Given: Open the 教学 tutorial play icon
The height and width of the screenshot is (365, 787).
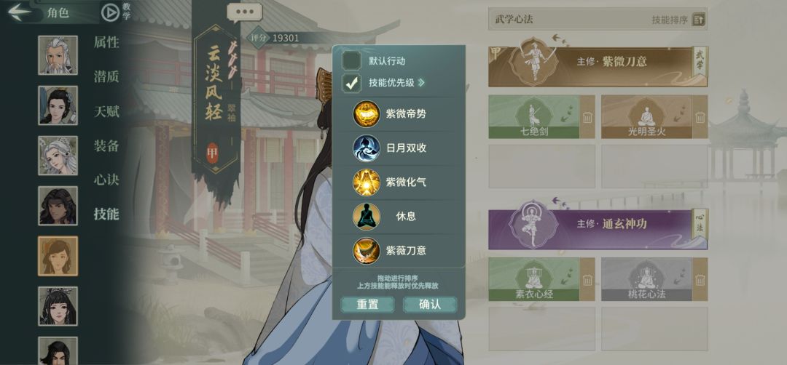Looking at the screenshot, I should coord(110,12).
